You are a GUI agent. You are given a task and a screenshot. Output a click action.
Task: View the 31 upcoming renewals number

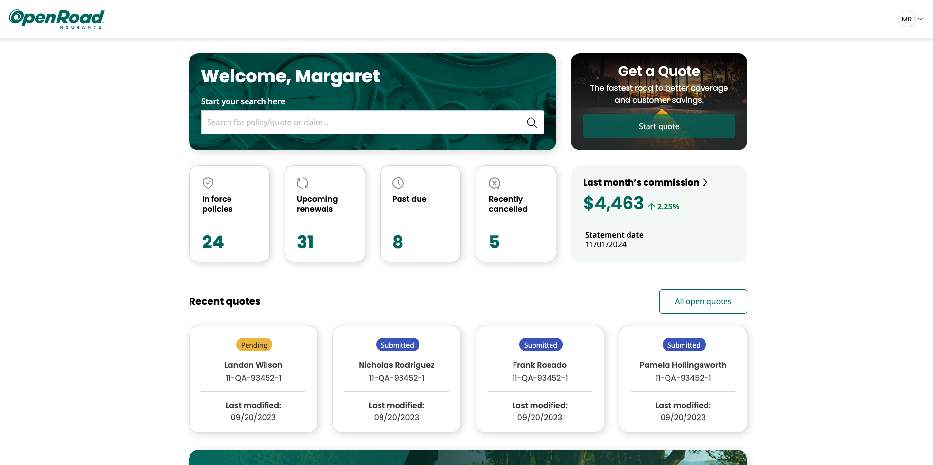[x=305, y=242]
